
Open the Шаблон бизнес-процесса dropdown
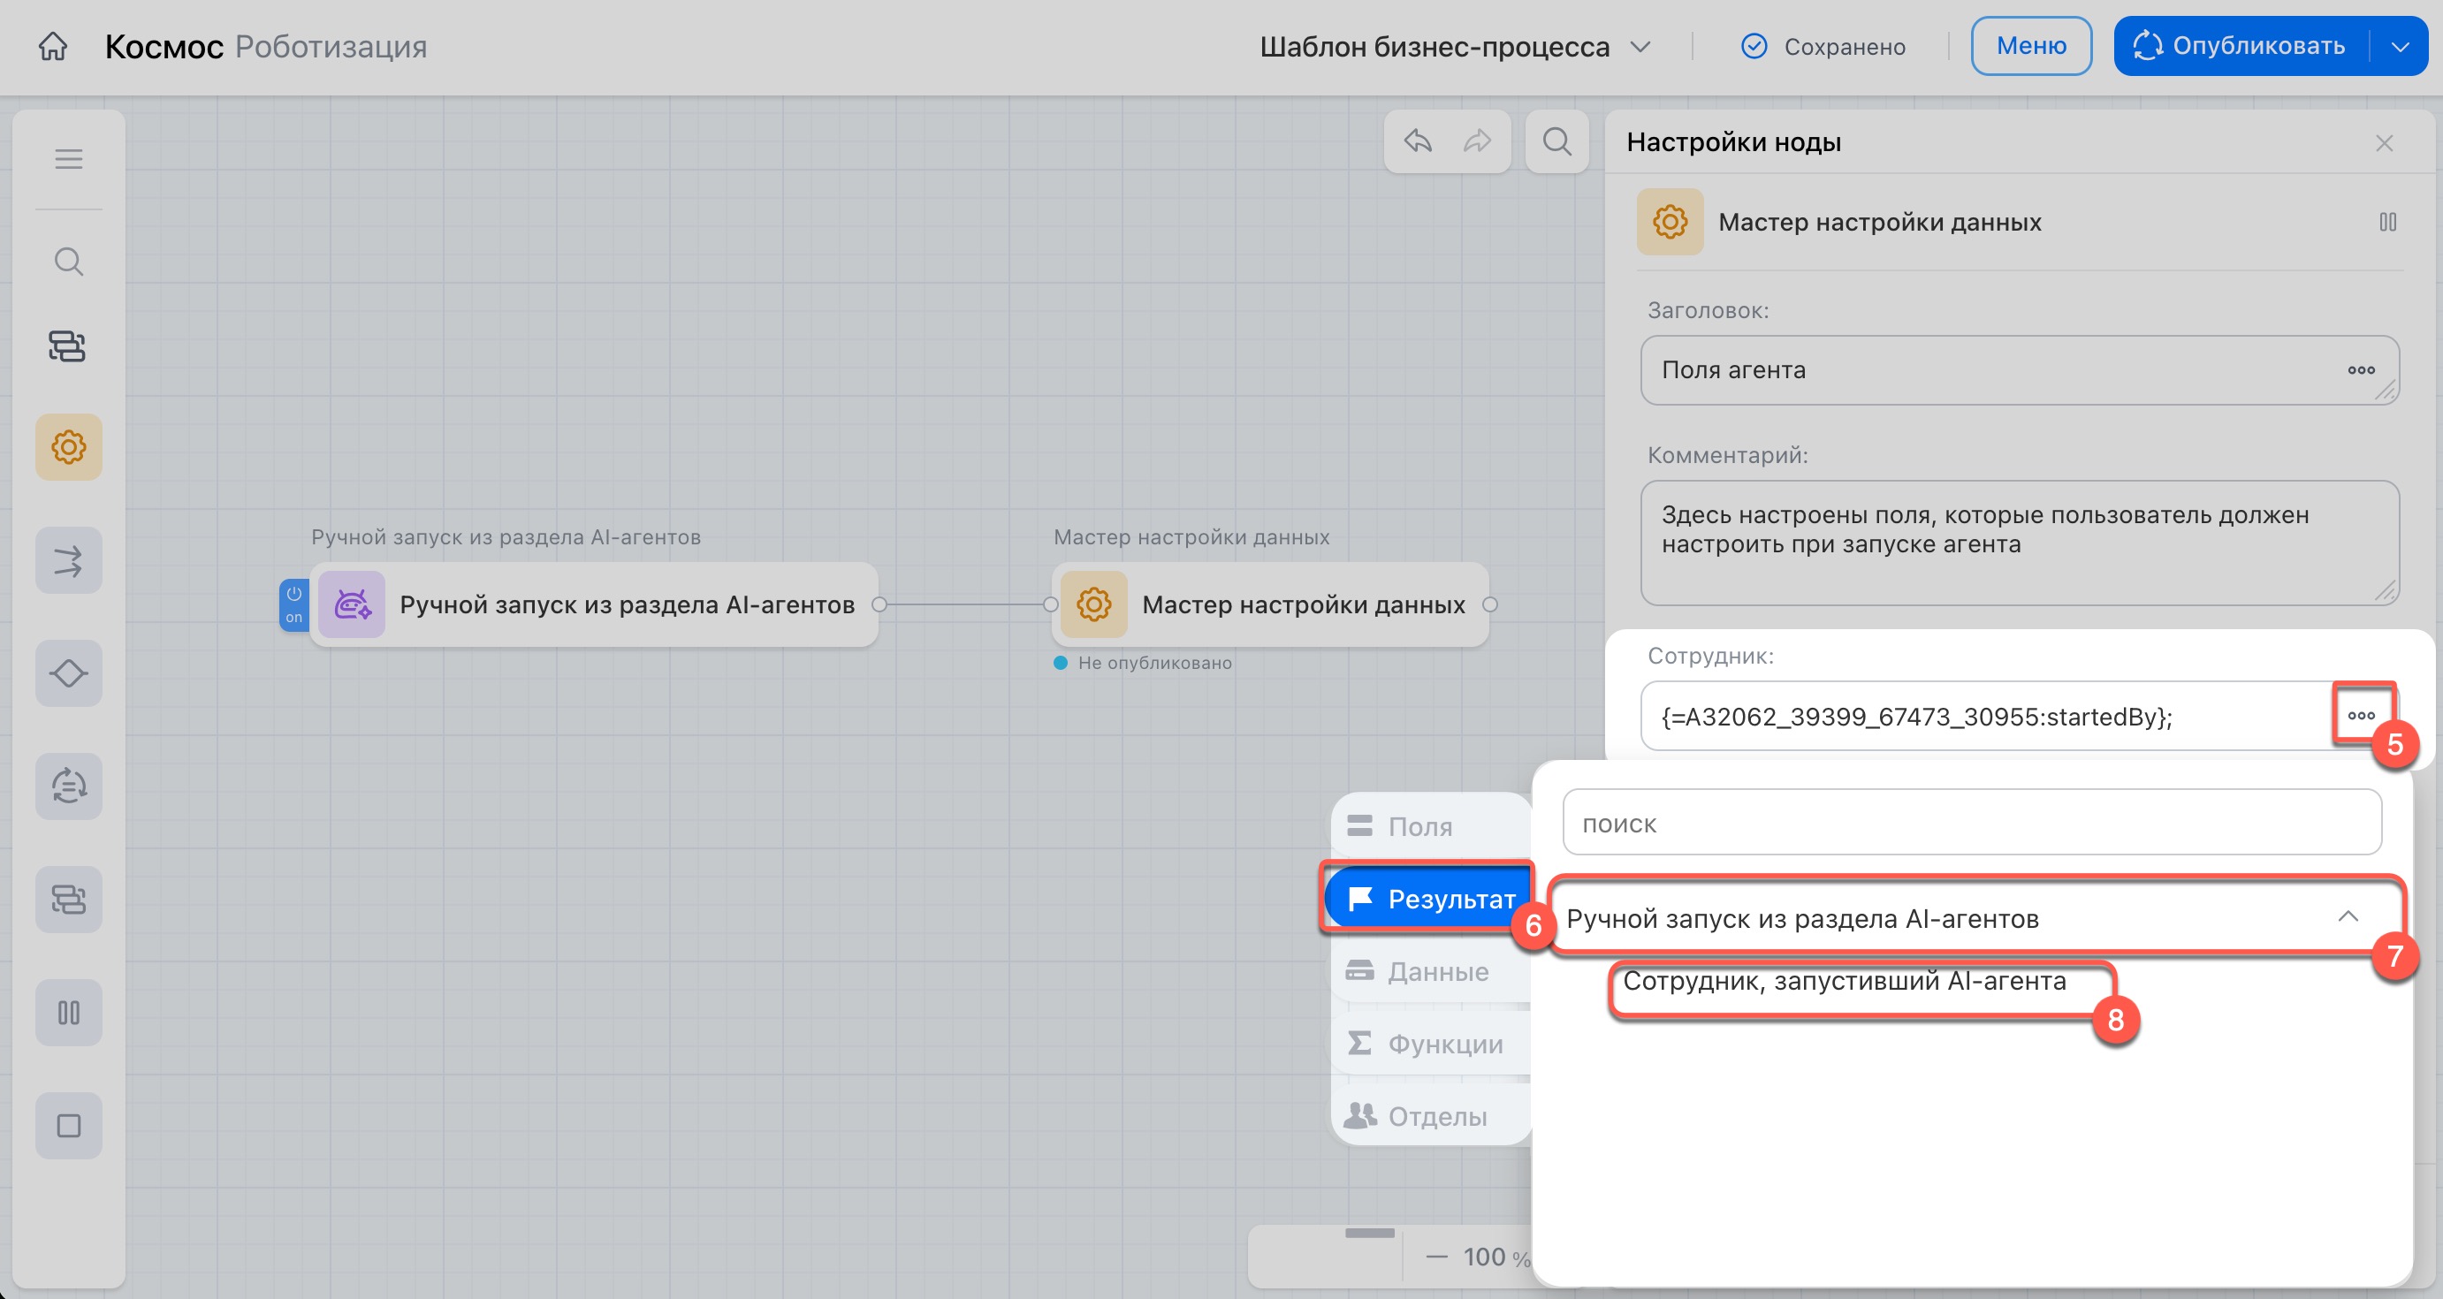1455,47
